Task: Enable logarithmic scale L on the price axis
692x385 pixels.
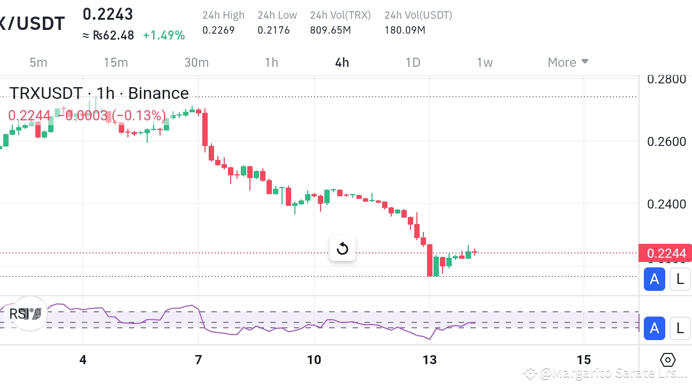Action: pyautogui.click(x=680, y=279)
